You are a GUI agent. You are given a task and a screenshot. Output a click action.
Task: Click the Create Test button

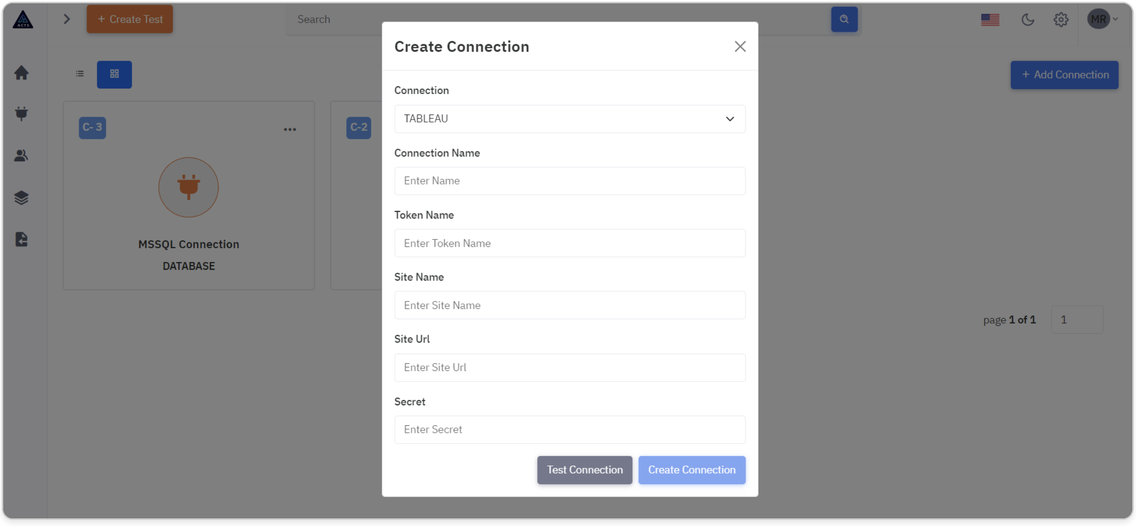(130, 19)
